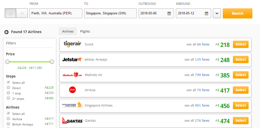Click the minimum price slider handle
Viewport: 260px width, 128px height.
pos(7,62)
